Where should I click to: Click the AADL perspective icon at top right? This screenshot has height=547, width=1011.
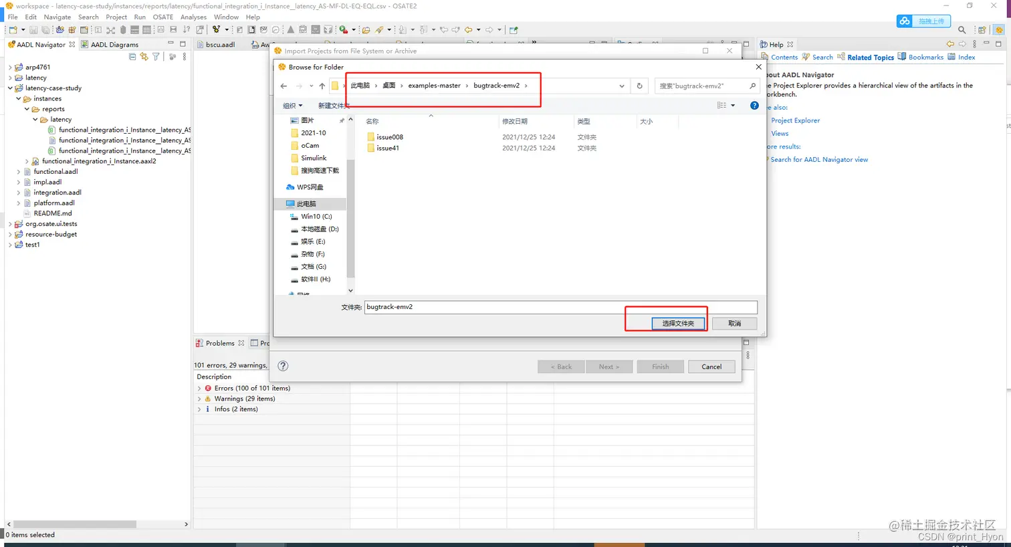(x=998, y=30)
